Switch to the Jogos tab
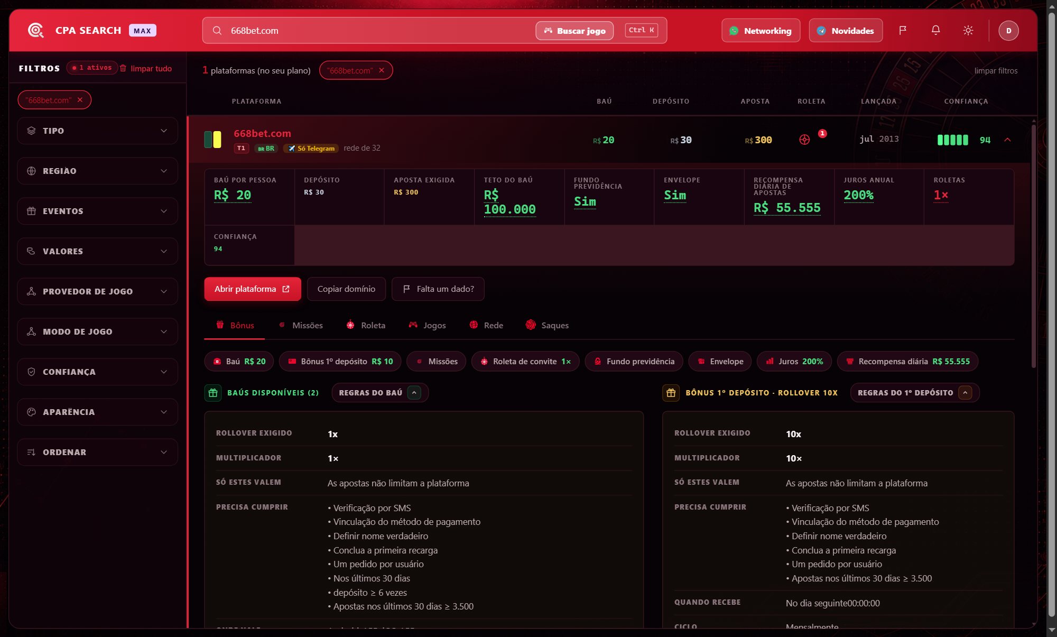This screenshot has width=1057, height=637. tap(427, 325)
